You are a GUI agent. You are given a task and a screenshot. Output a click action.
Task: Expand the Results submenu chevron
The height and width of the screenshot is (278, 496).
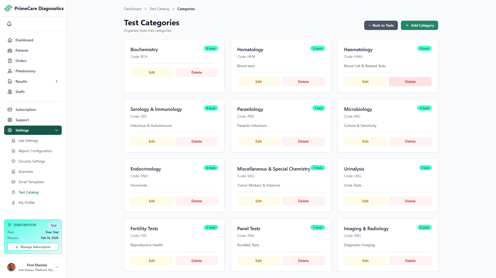coord(57,81)
